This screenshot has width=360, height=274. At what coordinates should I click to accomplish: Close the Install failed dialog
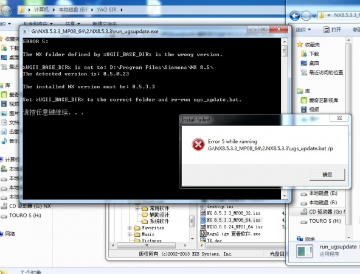click(x=339, y=118)
